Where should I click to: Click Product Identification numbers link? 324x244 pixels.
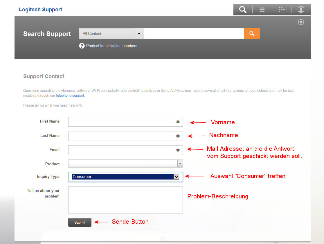pyautogui.click(x=111, y=46)
